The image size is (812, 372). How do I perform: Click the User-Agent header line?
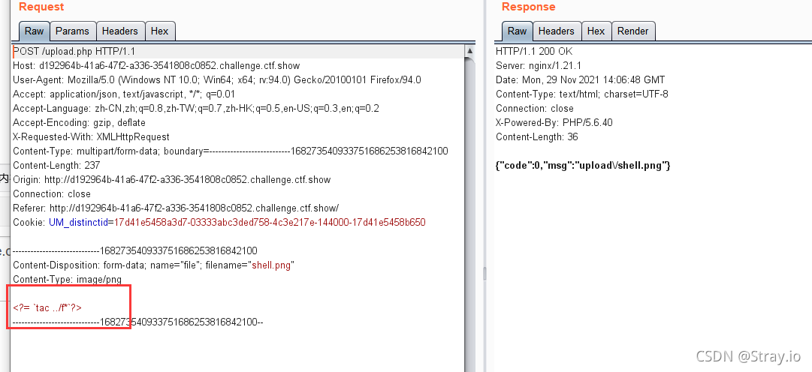click(x=217, y=80)
